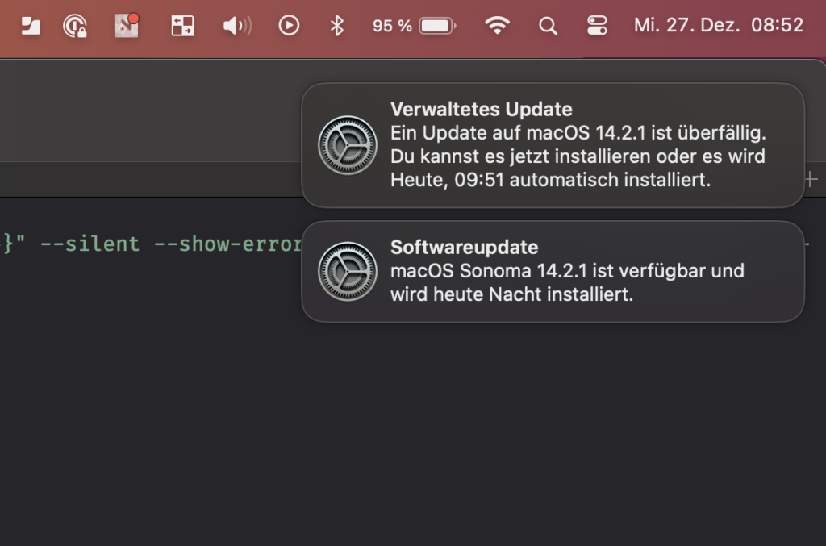Add a new tab with plus button
The image size is (826, 546).
coord(811,180)
